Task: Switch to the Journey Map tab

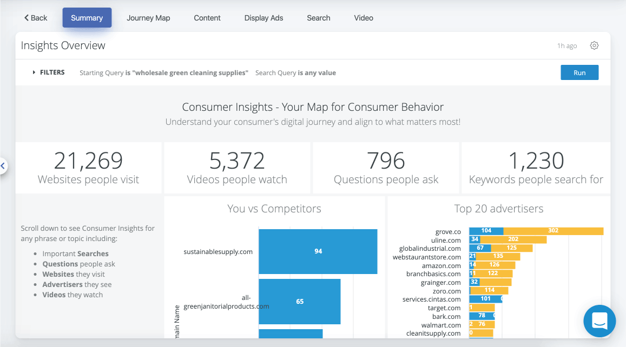Action: click(x=148, y=18)
